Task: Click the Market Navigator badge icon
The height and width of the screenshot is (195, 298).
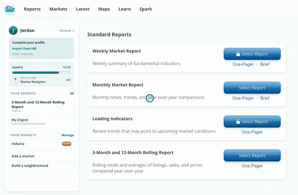Action: coord(15,80)
